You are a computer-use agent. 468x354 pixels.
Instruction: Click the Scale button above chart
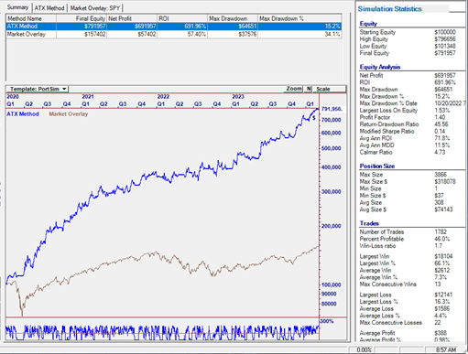tap(330, 89)
